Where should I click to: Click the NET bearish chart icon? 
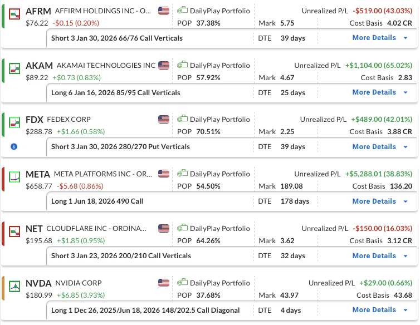click(16, 230)
